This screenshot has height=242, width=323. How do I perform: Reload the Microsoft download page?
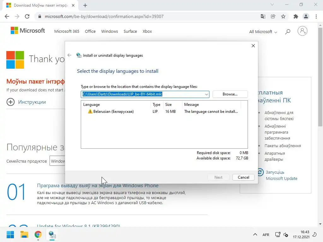[x=27, y=16]
